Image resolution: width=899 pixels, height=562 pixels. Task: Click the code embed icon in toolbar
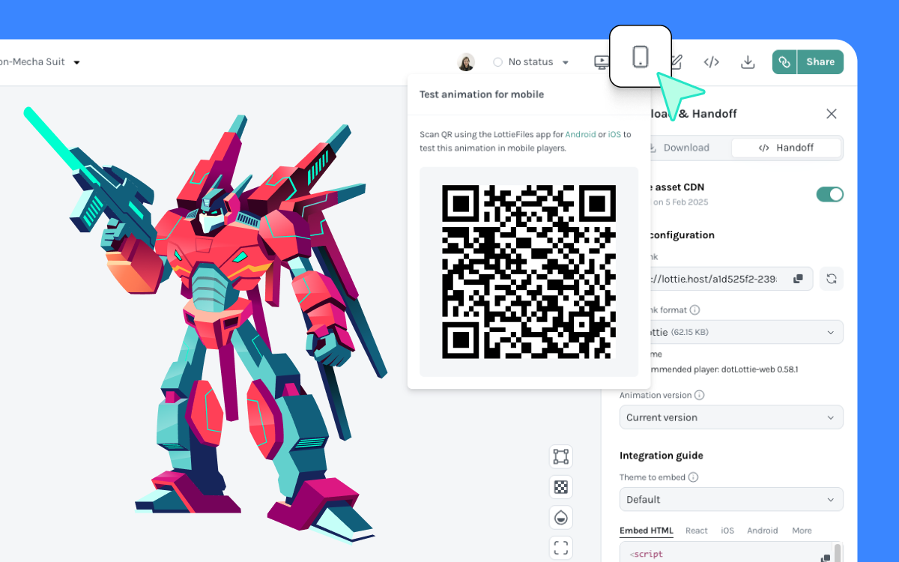coord(712,62)
